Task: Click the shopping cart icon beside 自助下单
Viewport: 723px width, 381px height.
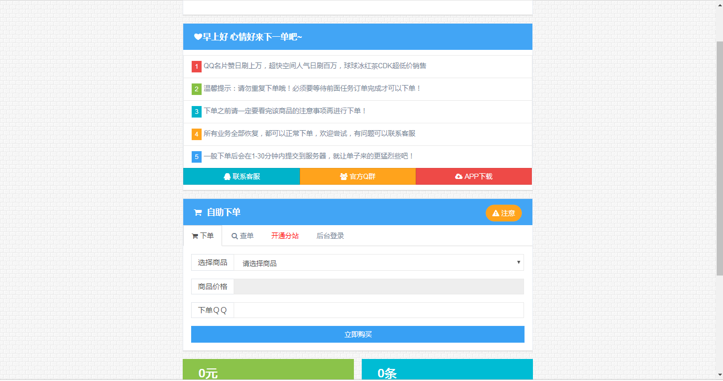Action: click(198, 213)
